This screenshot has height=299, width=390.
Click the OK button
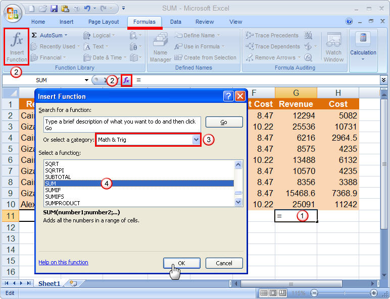[181, 263]
